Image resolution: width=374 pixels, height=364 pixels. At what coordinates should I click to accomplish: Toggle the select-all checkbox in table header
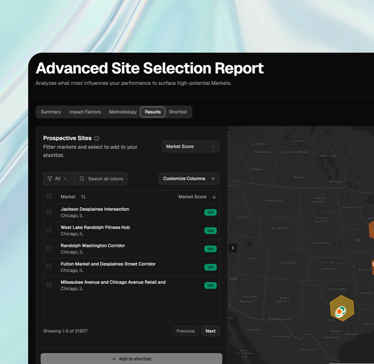tap(49, 197)
